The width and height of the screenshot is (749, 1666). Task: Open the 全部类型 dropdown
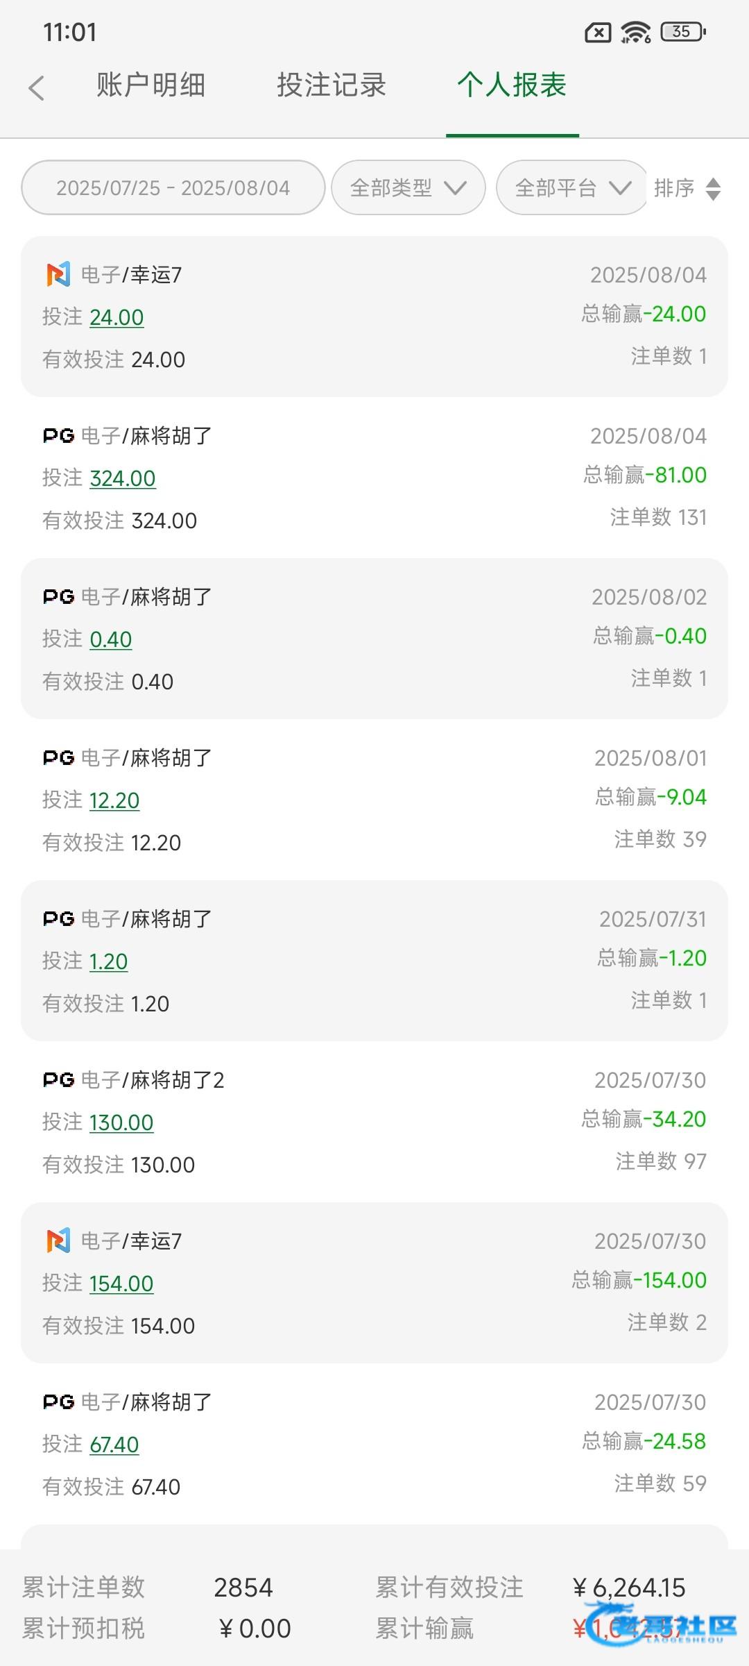click(408, 188)
